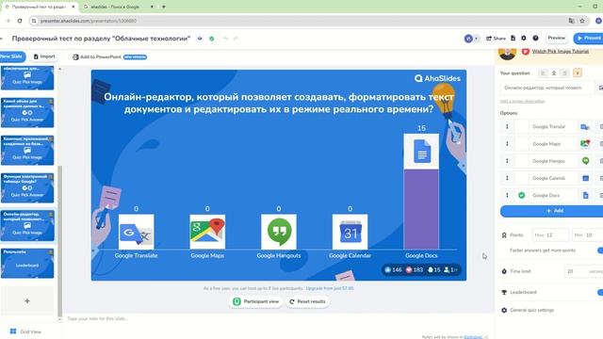This screenshot has width=603, height=339.
Task: Click the highlighted orange button beside the alignment buttons
Action: [x=578, y=73]
